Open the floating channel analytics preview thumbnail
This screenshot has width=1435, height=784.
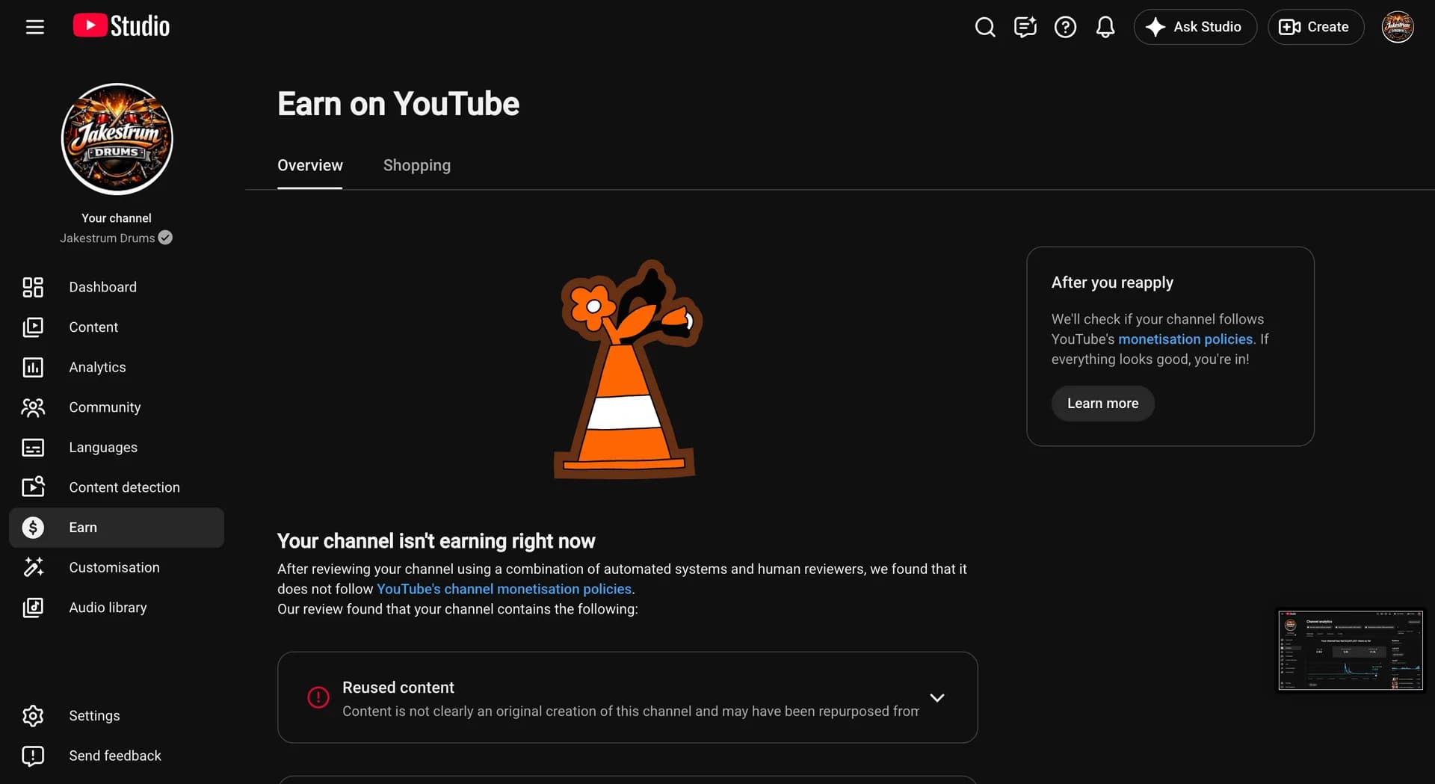(1351, 650)
